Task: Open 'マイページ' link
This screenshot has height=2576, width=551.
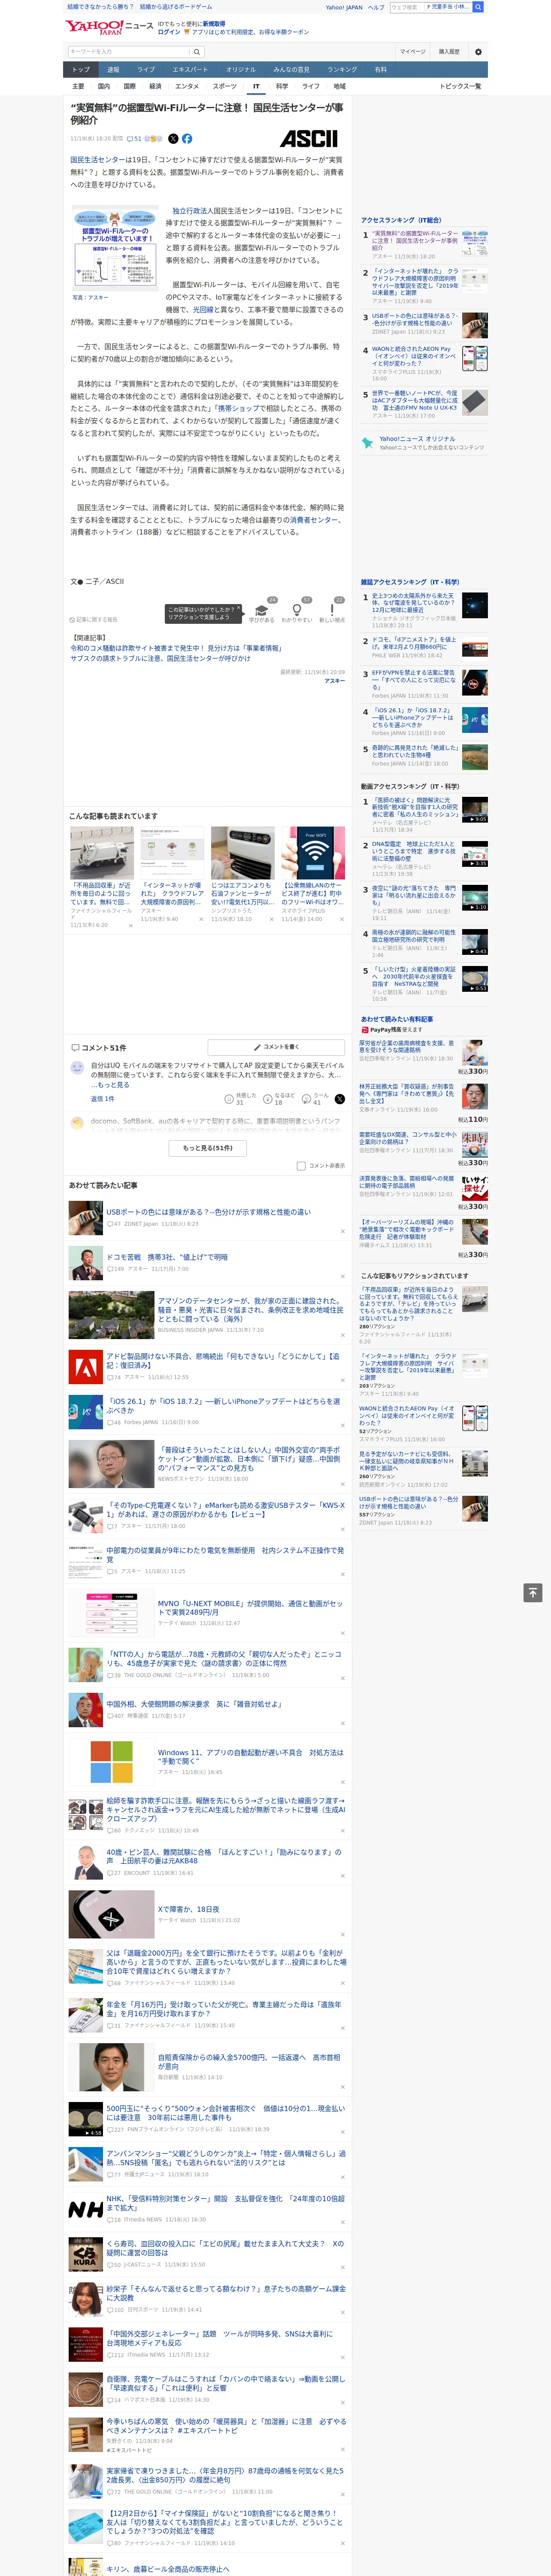Action: 412,52
